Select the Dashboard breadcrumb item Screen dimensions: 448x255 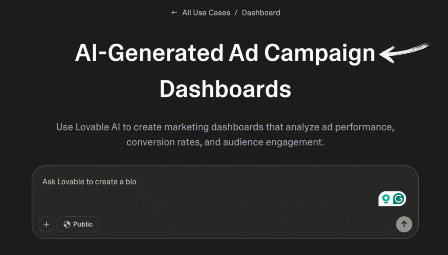pos(261,13)
